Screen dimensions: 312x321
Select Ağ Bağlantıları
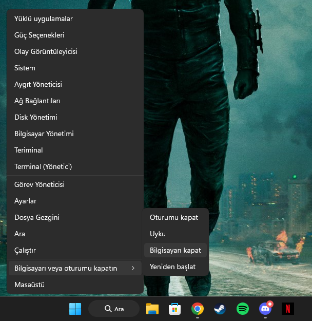pyautogui.click(x=75, y=101)
